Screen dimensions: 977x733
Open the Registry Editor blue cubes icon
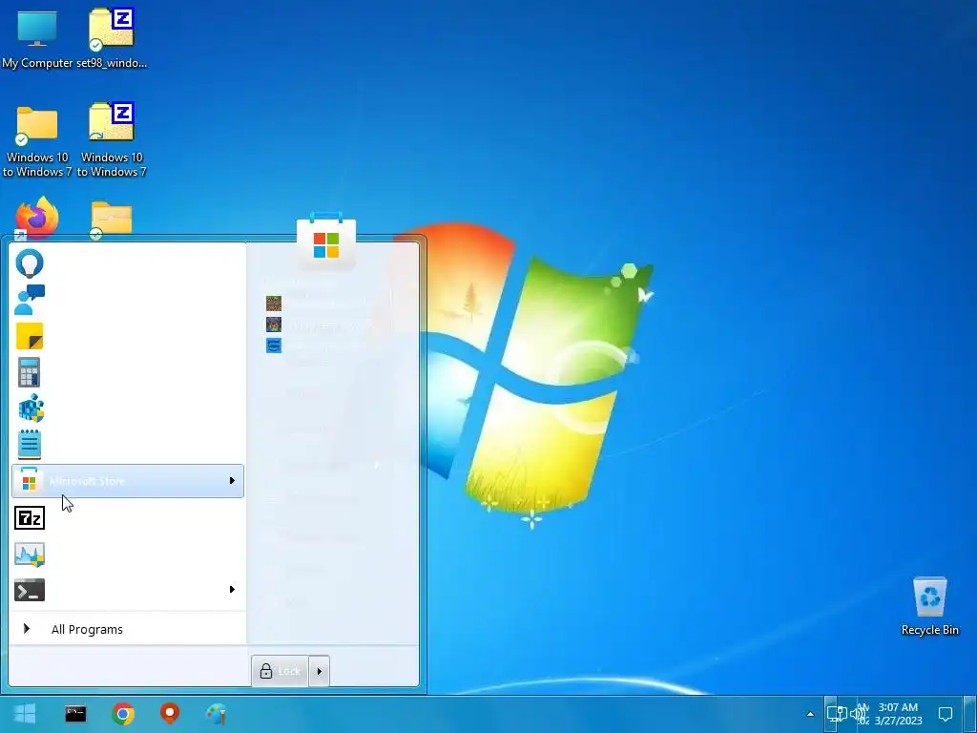31,408
